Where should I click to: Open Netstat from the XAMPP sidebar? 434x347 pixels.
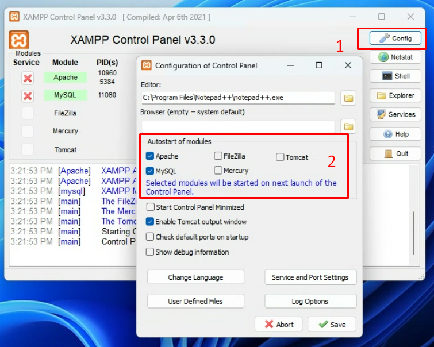click(x=395, y=57)
